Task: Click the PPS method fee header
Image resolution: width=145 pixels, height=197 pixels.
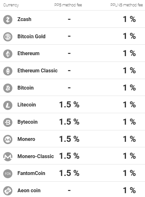Action: tap(68, 5)
